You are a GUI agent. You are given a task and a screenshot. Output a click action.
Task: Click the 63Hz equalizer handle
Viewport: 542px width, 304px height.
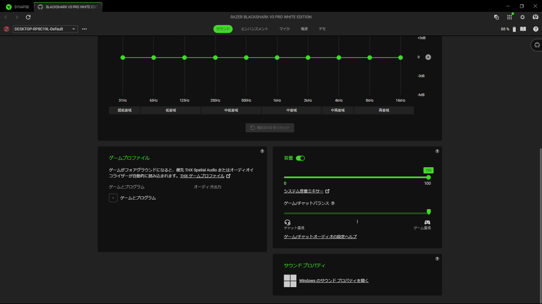(154, 57)
